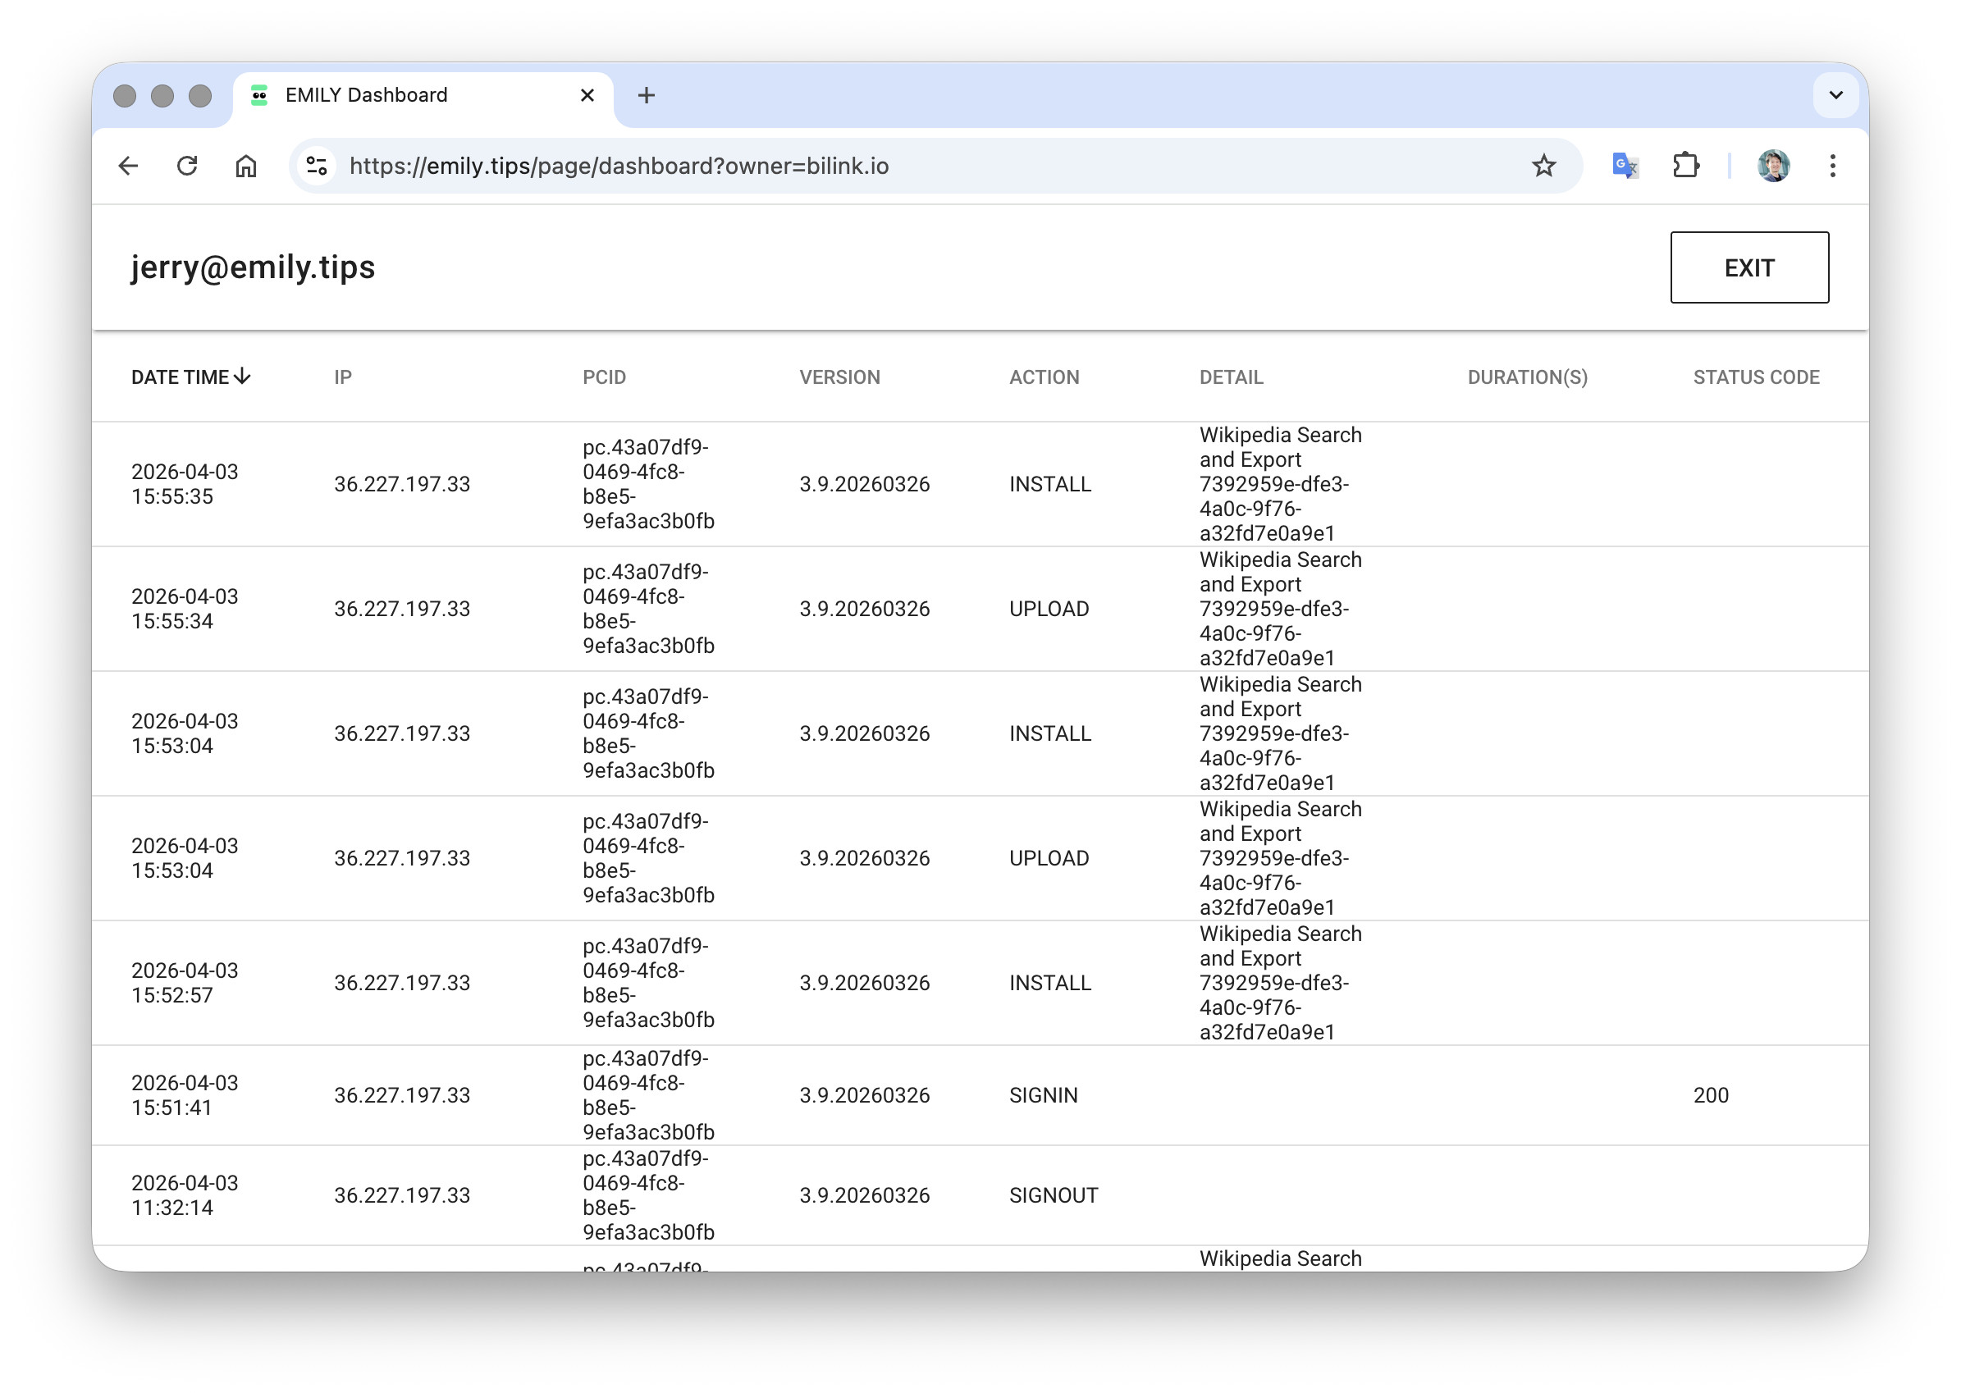Screen dimensions: 1961x1393
Task: Go to browser home page icon
Action: pyautogui.click(x=246, y=166)
